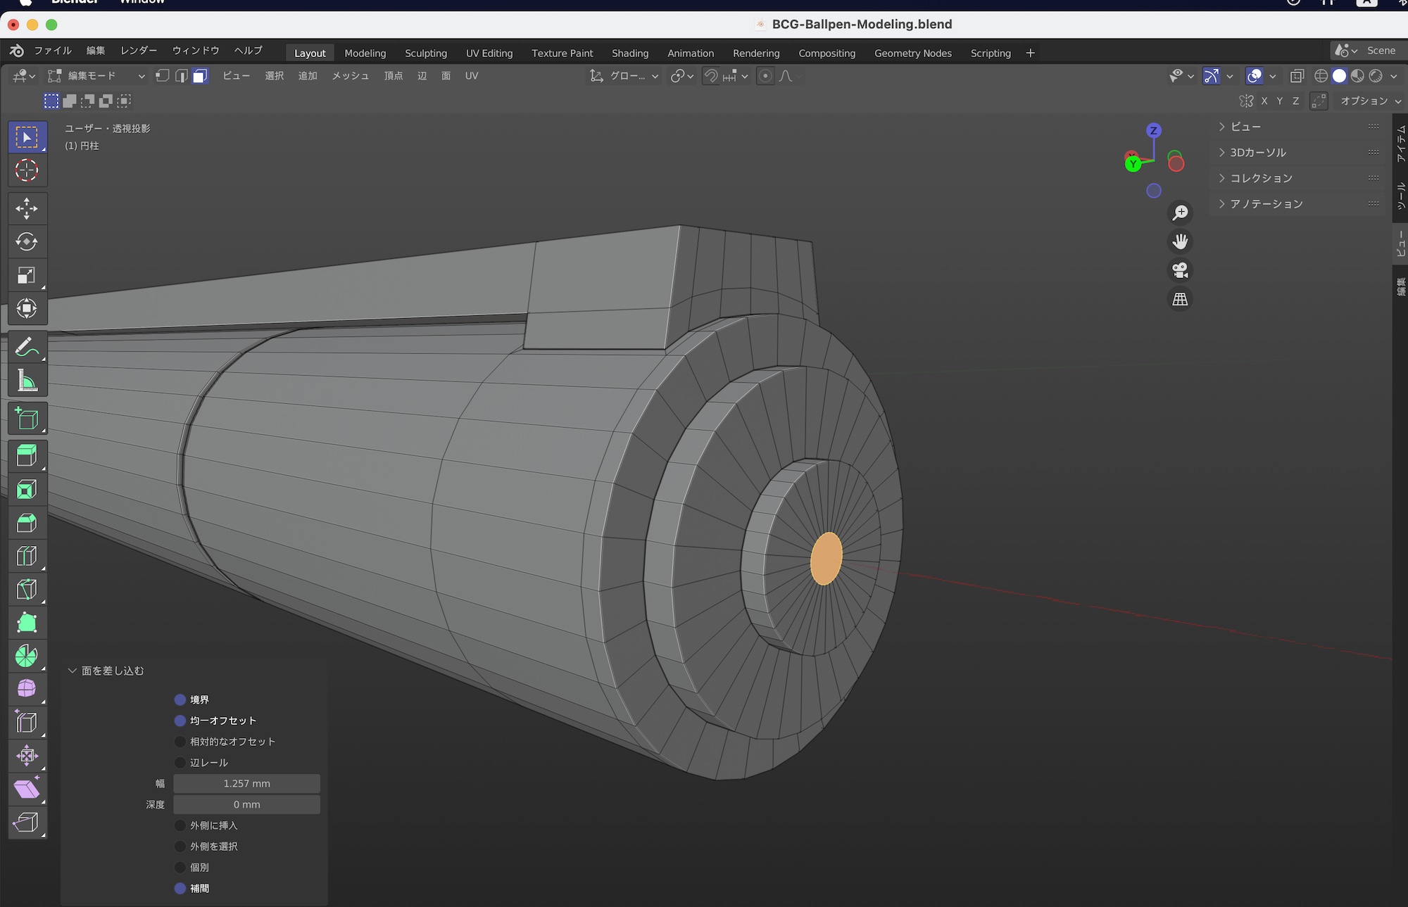Screen dimensions: 1408x907
Task: Select the Measure ruler tool
Action: [27, 381]
